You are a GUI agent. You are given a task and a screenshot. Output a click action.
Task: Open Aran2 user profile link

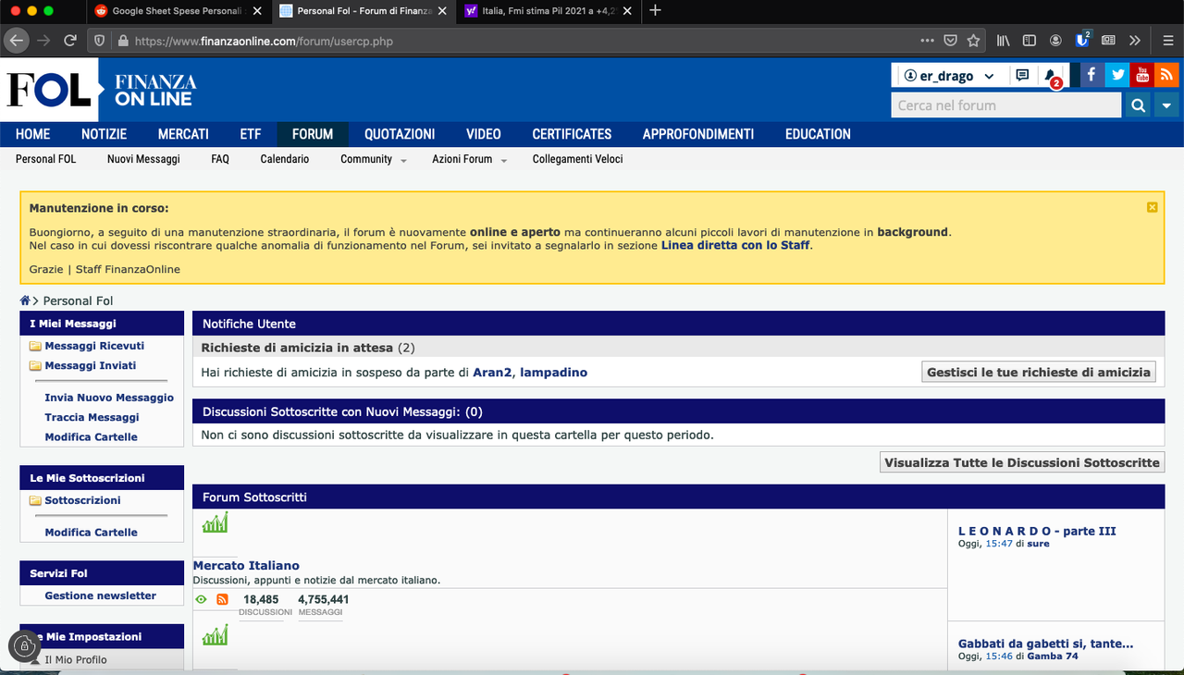pyautogui.click(x=492, y=373)
